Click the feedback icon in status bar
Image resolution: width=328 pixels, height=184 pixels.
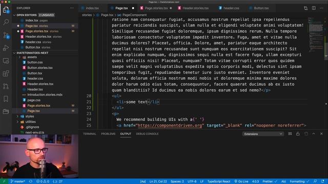pyautogui.click(x=315, y=181)
